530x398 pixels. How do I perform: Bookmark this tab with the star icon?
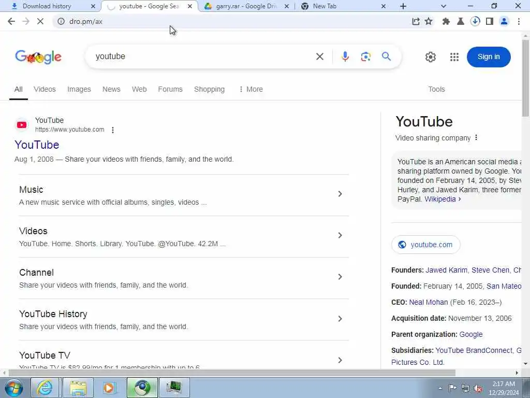click(429, 21)
